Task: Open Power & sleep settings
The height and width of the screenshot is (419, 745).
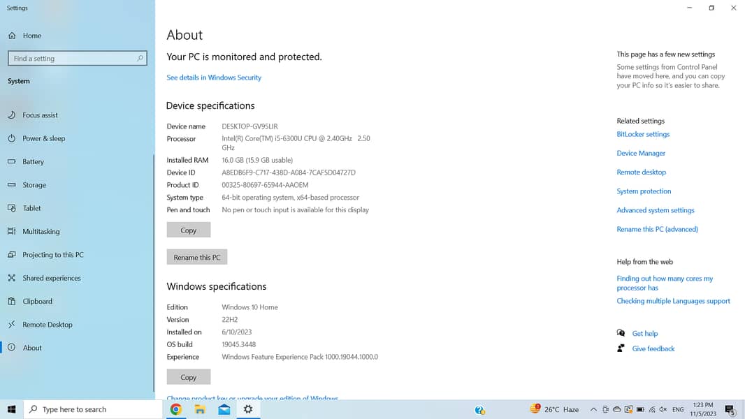Action: (x=43, y=138)
